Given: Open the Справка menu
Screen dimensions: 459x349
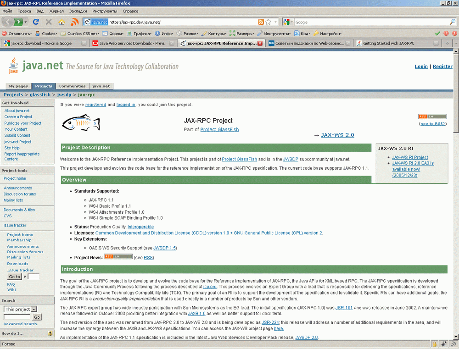Looking at the screenshot, I should pos(130,11).
